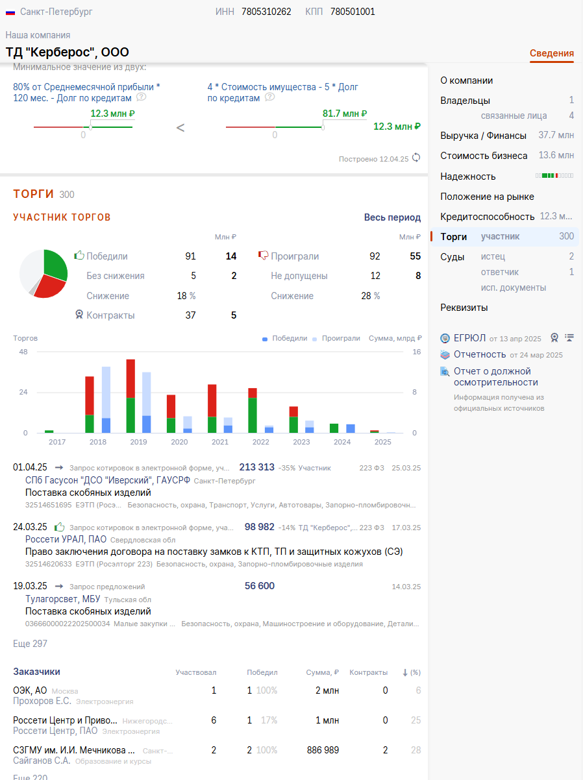Click the reliability indicator bar next to Надежность
Screen dimensions: 583x780
tap(554, 176)
